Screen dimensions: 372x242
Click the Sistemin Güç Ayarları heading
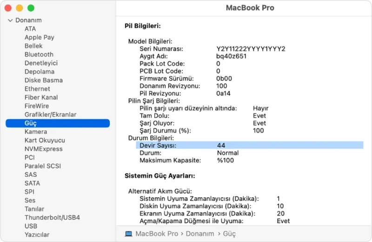click(159, 176)
